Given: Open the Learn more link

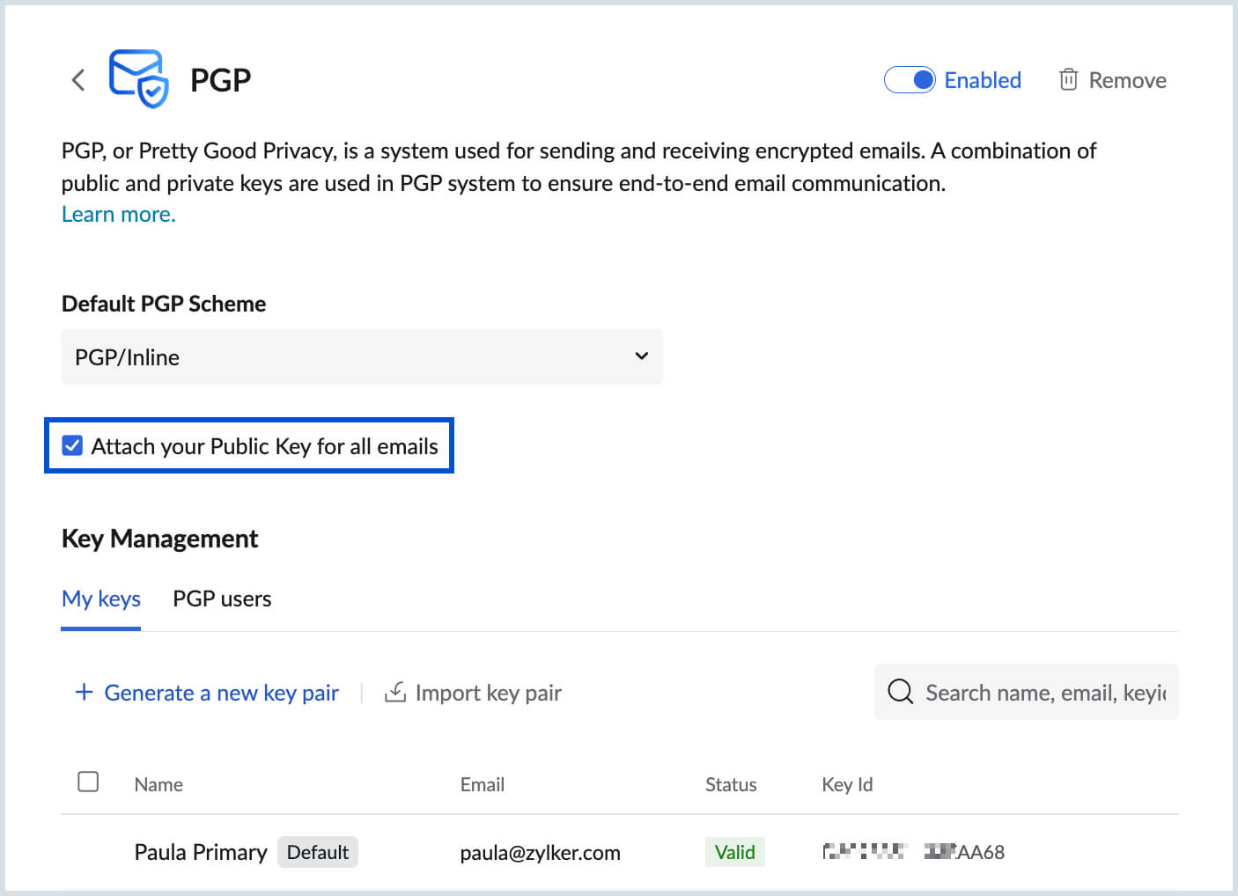Looking at the screenshot, I should pos(117,213).
